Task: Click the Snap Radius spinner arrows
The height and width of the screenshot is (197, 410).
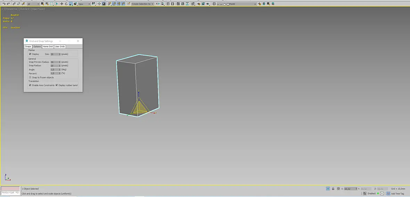Action: click(60, 66)
